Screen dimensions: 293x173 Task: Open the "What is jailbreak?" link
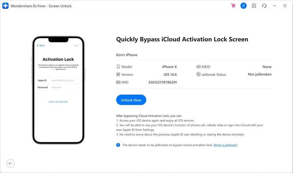[x=226, y=145]
